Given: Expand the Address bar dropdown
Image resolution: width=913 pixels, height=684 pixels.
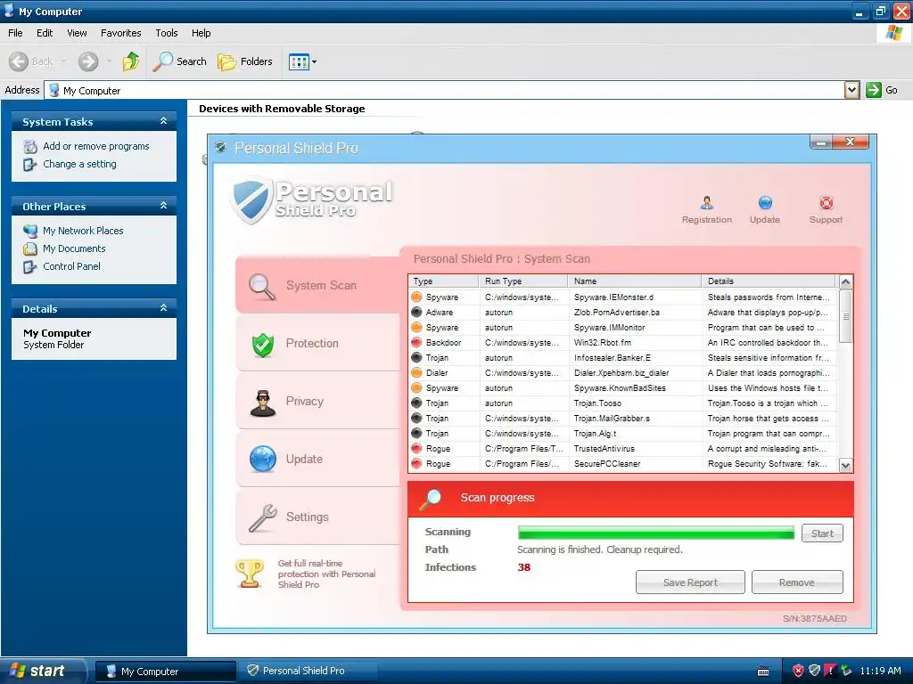Looking at the screenshot, I should pyautogui.click(x=851, y=90).
